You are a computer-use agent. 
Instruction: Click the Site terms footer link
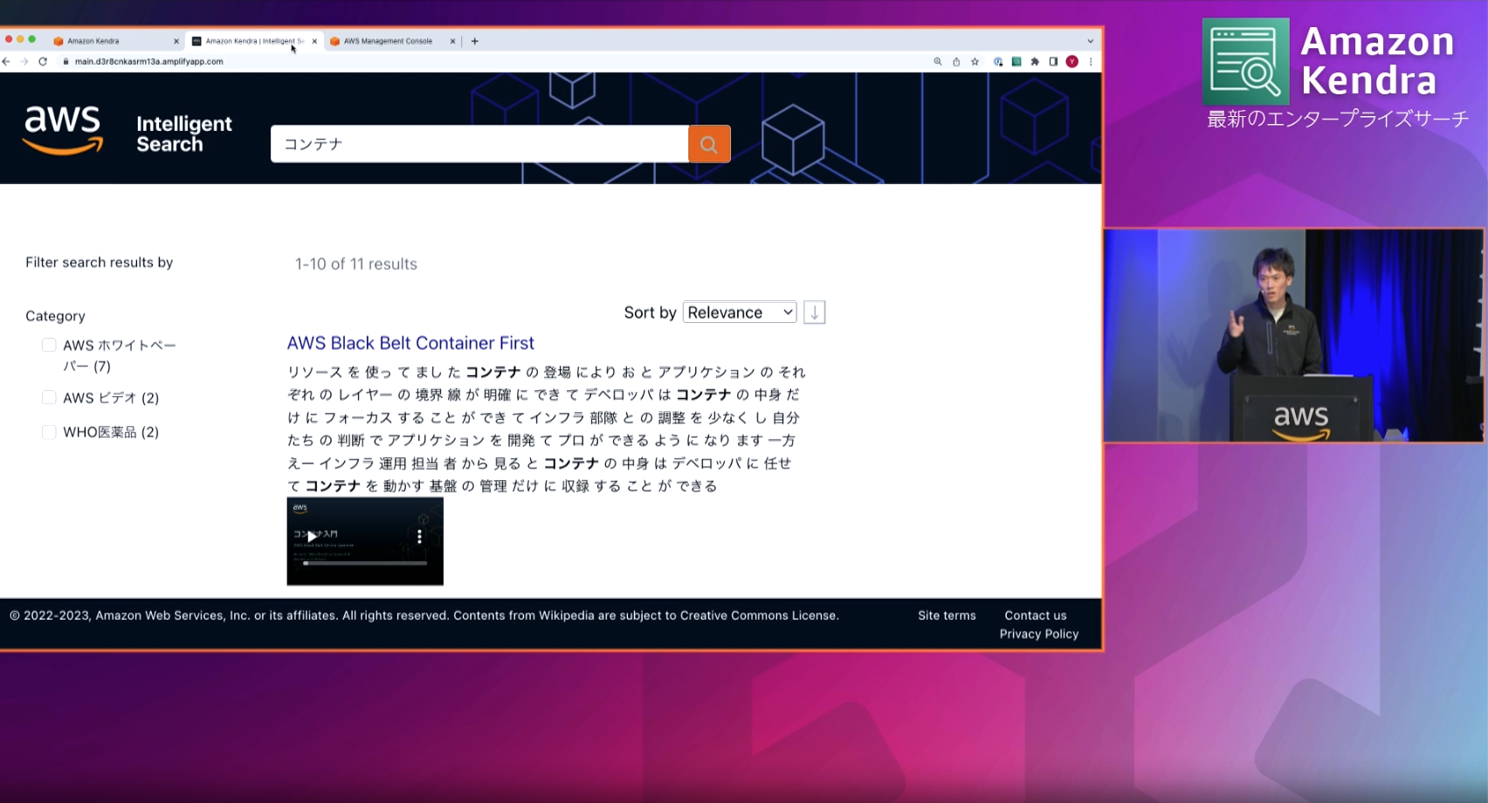click(x=947, y=615)
